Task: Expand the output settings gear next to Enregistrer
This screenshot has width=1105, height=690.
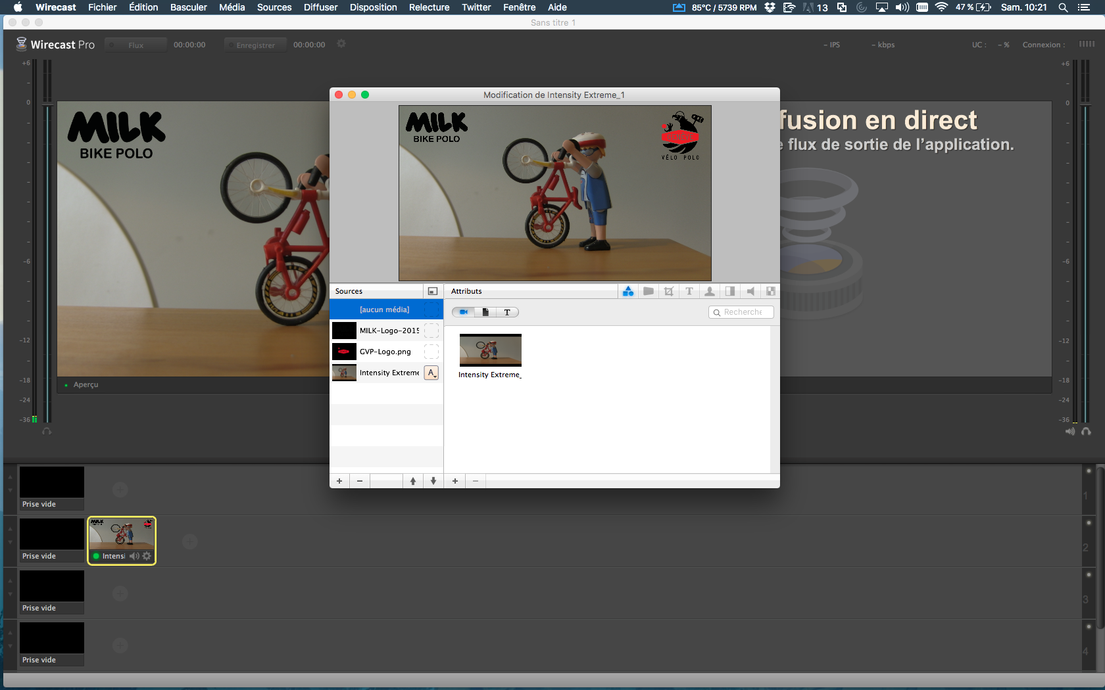Action: coord(341,44)
